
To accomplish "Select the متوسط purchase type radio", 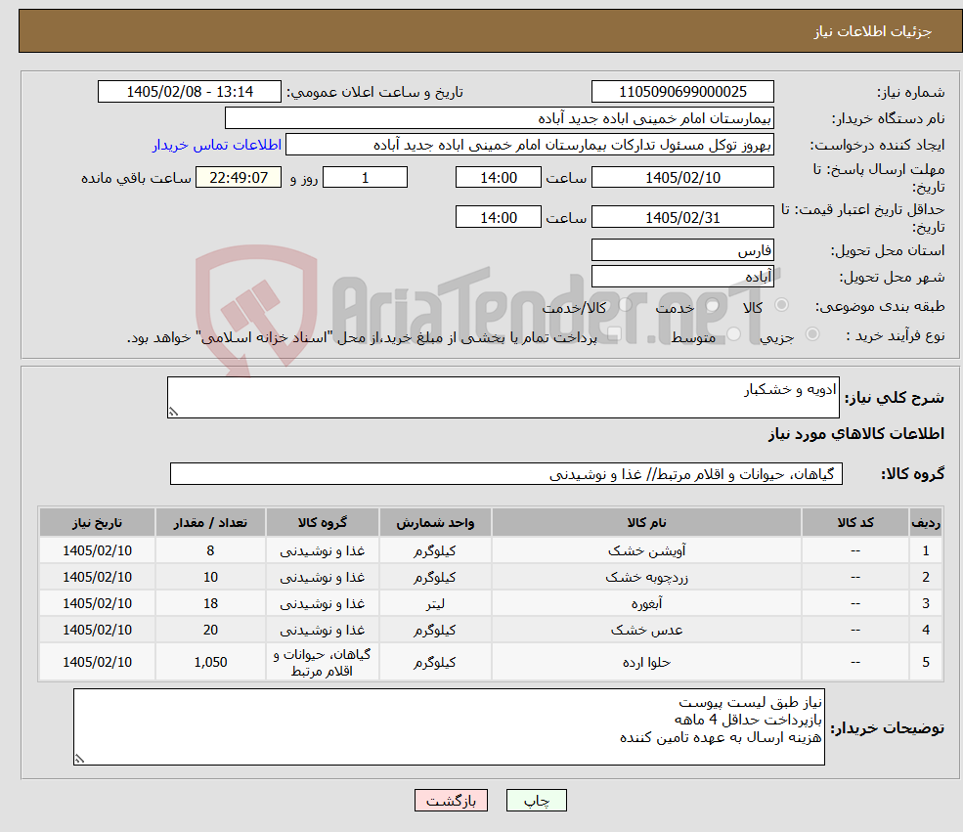I will pyautogui.click(x=733, y=334).
